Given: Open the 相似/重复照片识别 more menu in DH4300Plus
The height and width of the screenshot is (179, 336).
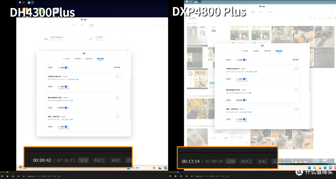Looking at the screenshot, I should pos(117,98).
